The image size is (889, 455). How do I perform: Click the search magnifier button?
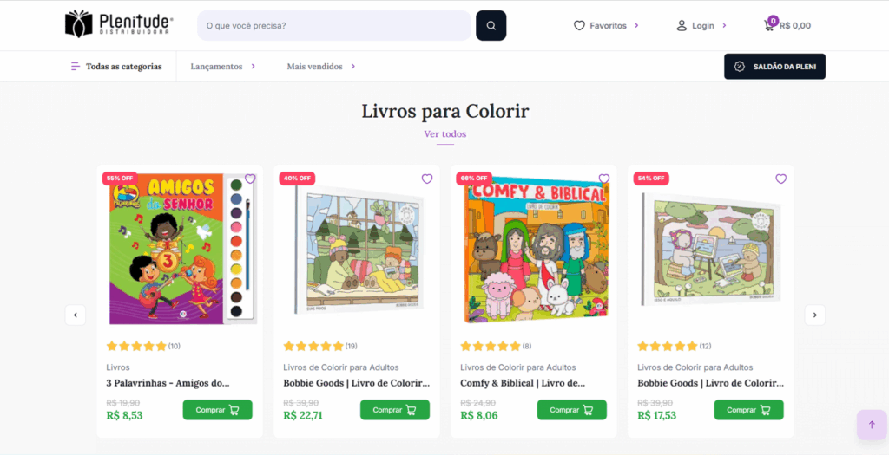pos(491,26)
